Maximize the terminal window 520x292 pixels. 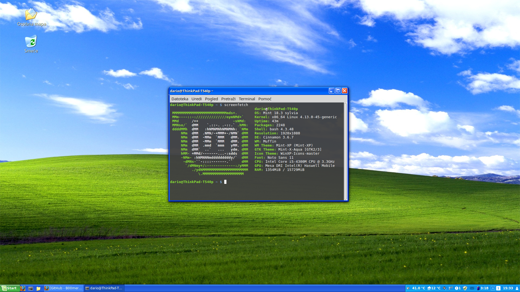tap(338, 91)
